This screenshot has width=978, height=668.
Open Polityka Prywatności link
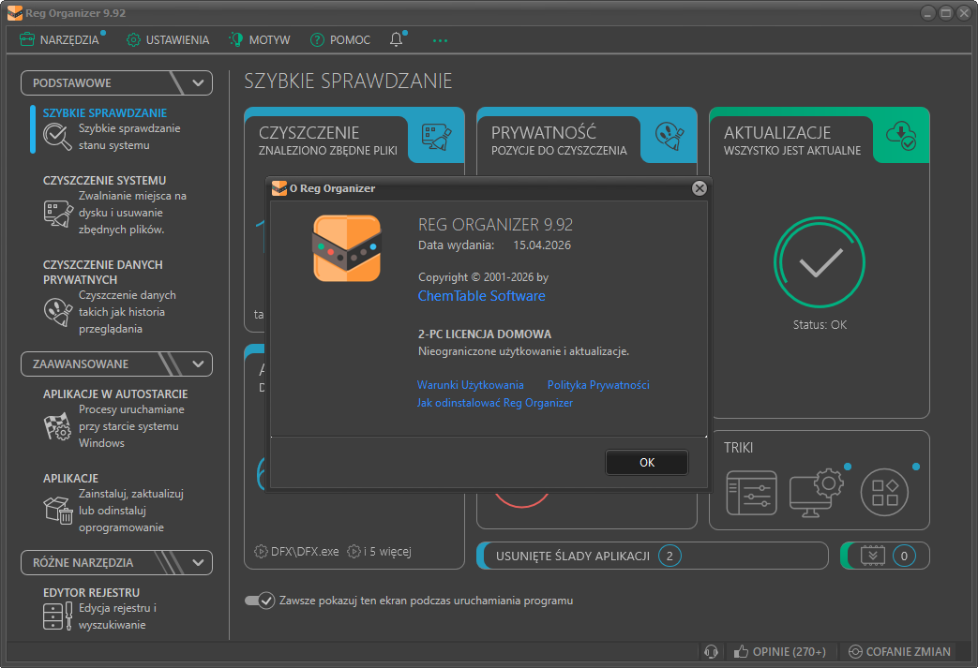pyautogui.click(x=598, y=385)
